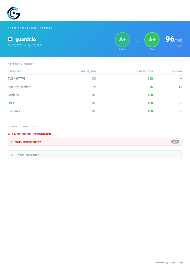Click the green 100 in TLS / HTTPS row
Image resolution: width=190 pixels, height=268 pixels.
(150, 79)
